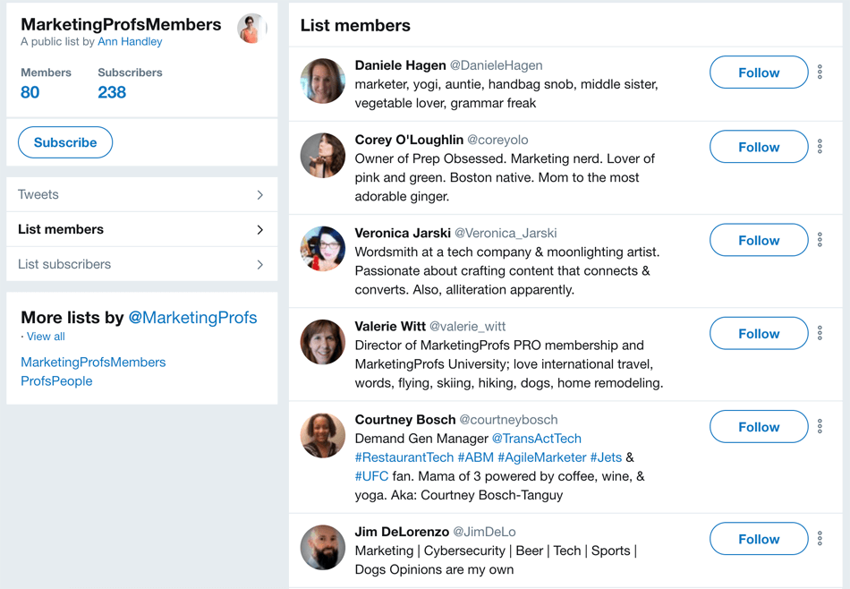Follow Veronica Jarski
This screenshot has width=850, height=589.
pos(758,240)
